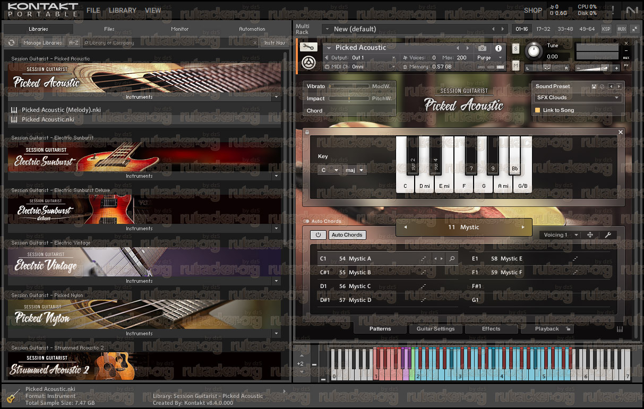Image resolution: width=644 pixels, height=409 pixels.
Task: Select the Electric Vintage library banner
Action: [144, 262]
